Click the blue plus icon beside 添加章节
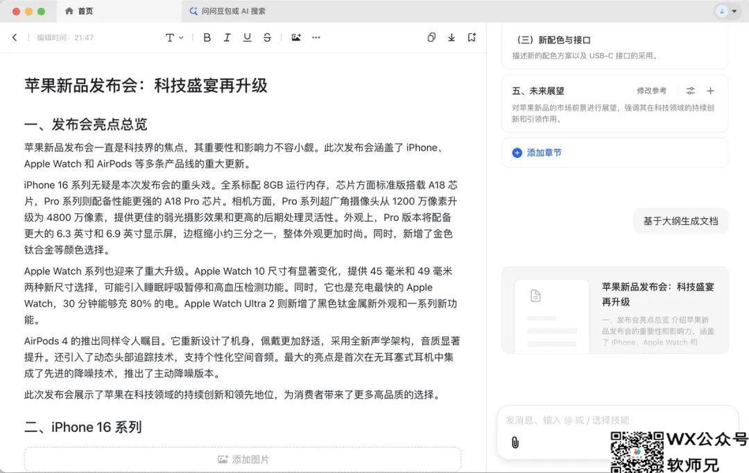This screenshot has height=473, width=749. point(517,152)
